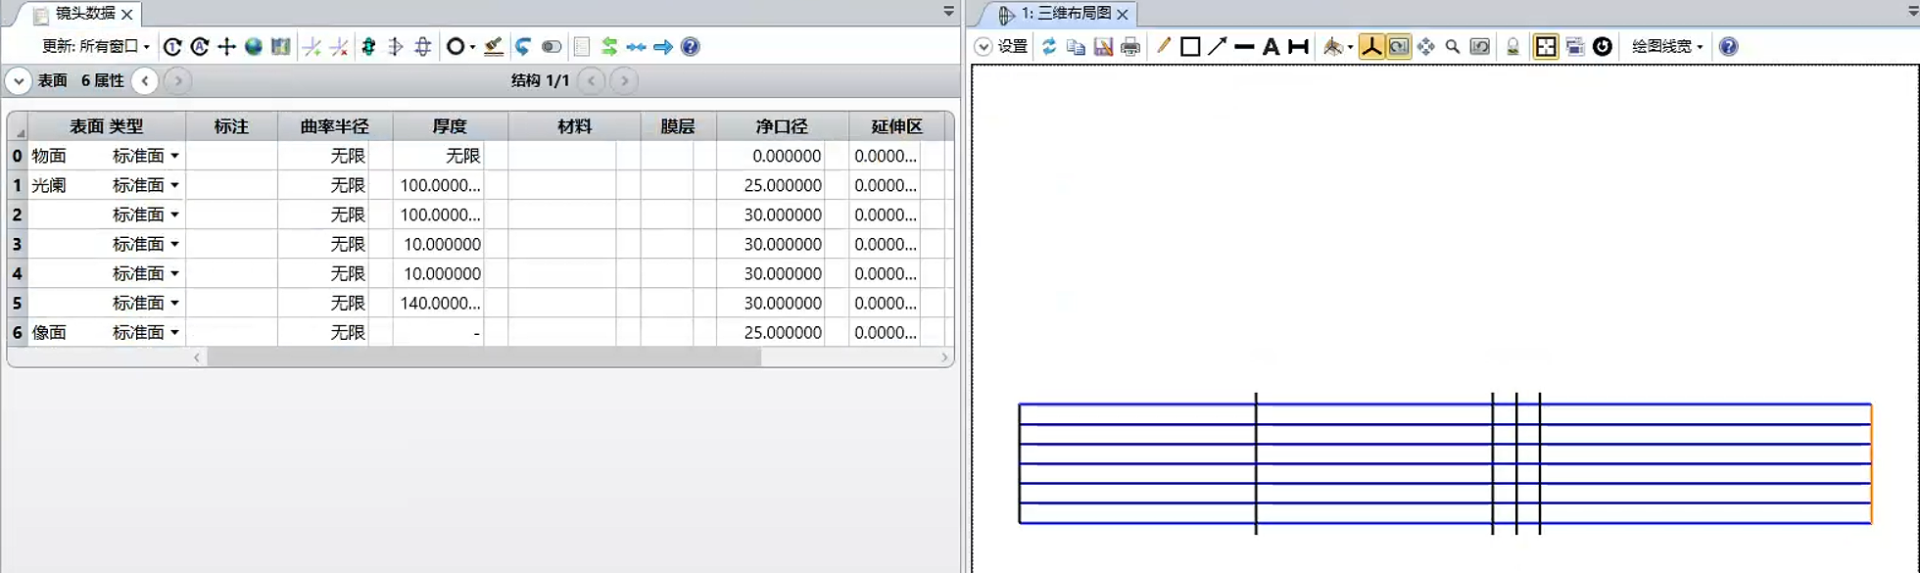This screenshot has width=1920, height=573.
Task: Select the thickness cell 140.0000... in row 5
Action: (440, 304)
